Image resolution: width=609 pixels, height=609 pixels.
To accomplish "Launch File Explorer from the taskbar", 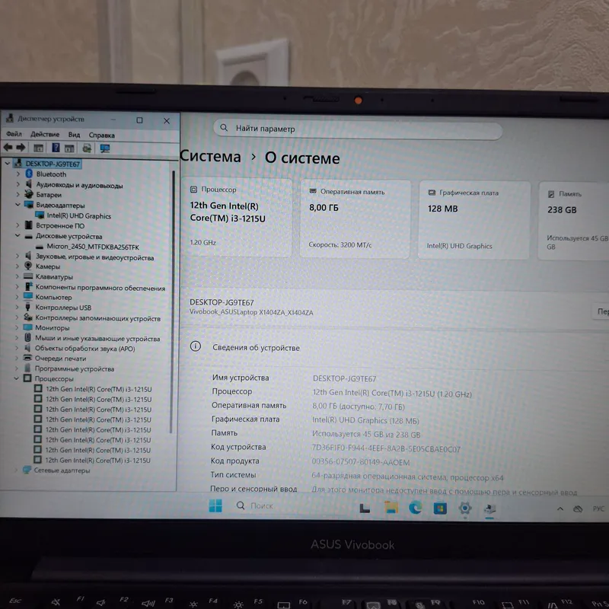I will click(x=391, y=507).
